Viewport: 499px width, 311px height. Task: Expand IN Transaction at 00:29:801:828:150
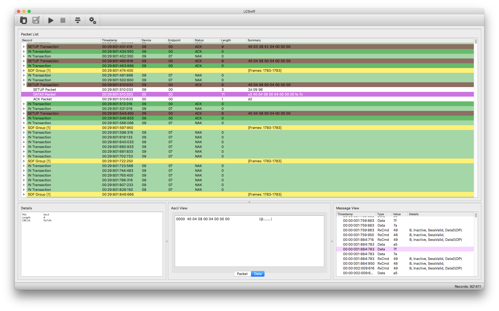24,190
